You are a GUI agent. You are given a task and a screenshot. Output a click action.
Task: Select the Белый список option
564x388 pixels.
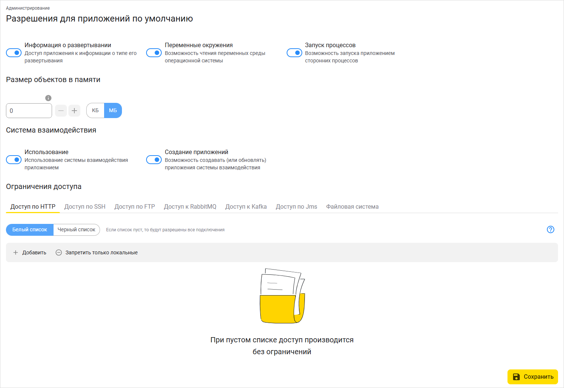[30, 229]
